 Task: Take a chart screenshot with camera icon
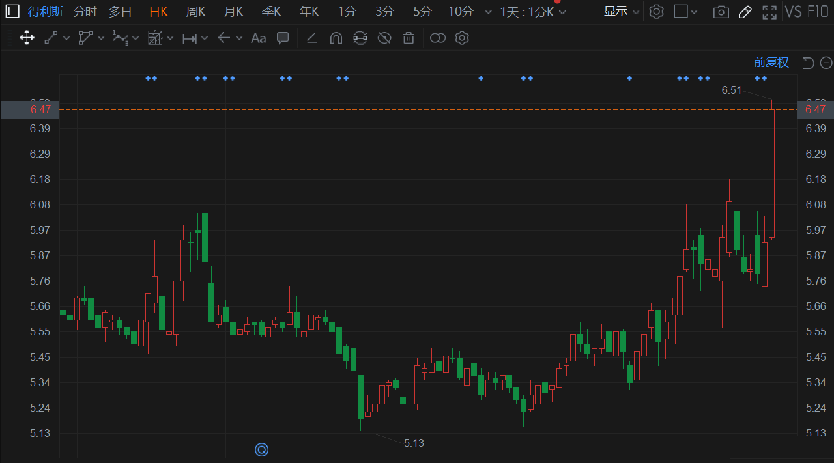point(721,12)
